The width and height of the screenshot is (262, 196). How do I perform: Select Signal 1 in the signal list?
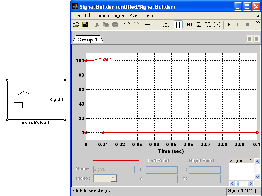coord(241,161)
